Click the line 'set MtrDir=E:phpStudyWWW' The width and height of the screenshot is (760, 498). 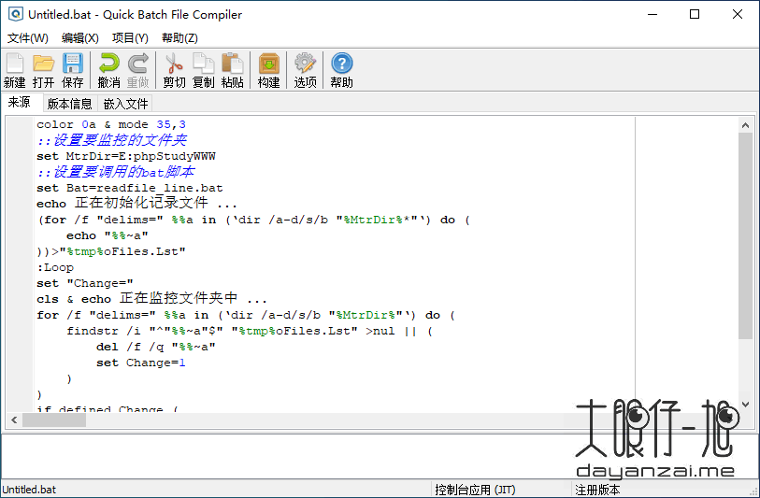click(x=126, y=156)
